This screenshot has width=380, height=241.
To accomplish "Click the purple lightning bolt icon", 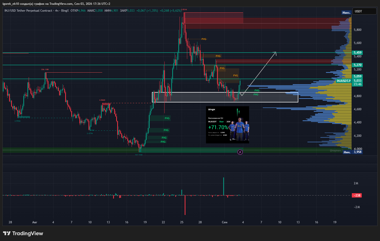I will click(240, 152).
